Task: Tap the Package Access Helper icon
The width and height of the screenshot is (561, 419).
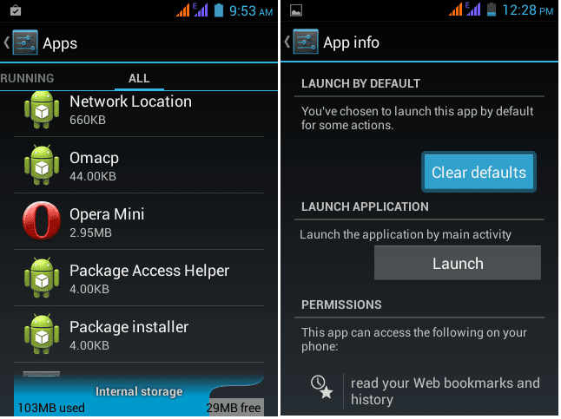Action: click(x=42, y=278)
